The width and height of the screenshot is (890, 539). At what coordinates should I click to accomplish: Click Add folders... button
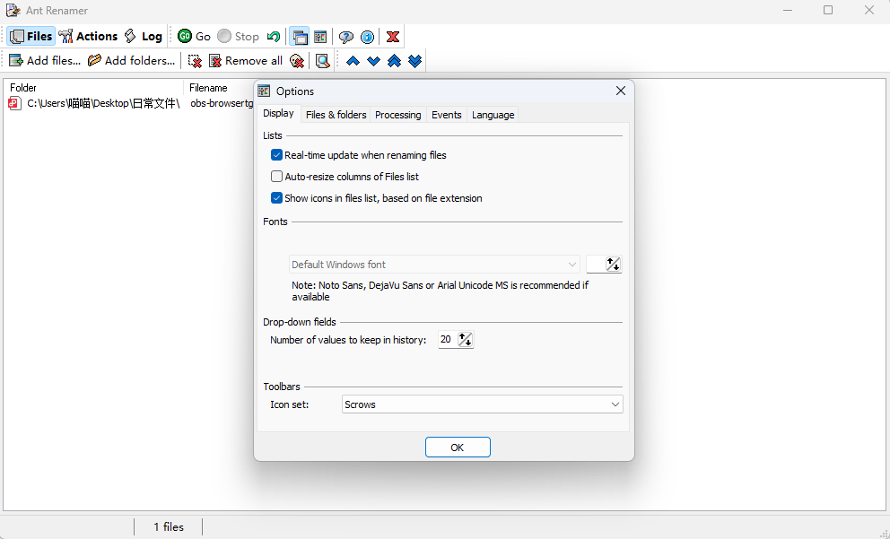coord(131,61)
